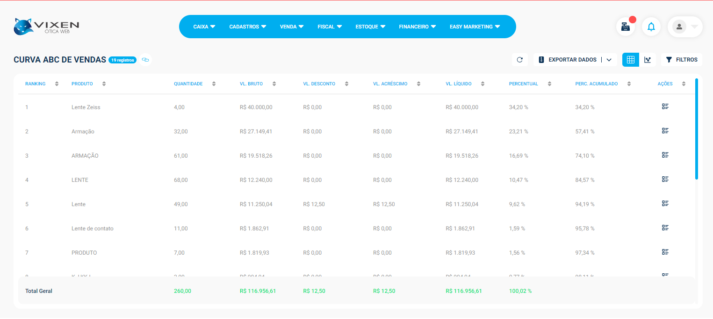Open the Easy Marketing menu
713x319 pixels.
click(x=475, y=27)
